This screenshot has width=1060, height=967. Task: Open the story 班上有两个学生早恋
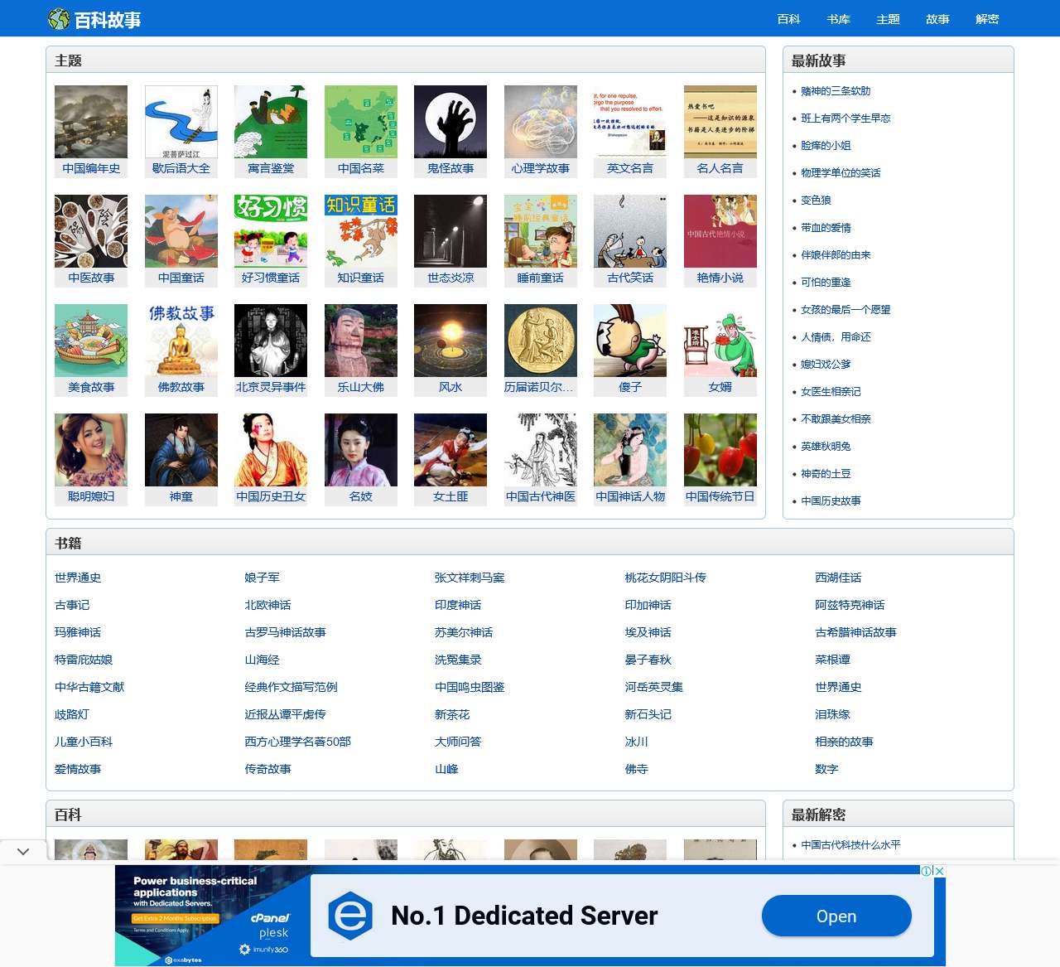[846, 118]
